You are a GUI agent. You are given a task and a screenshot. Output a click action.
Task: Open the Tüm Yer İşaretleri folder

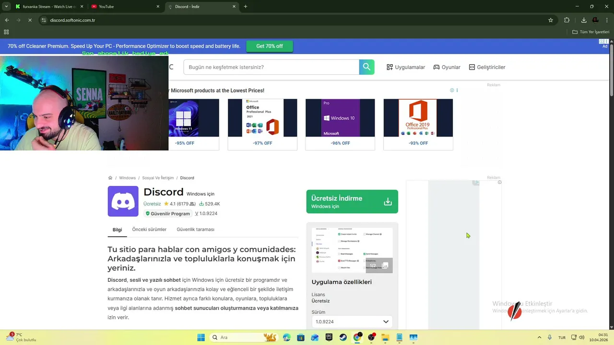[x=590, y=32]
